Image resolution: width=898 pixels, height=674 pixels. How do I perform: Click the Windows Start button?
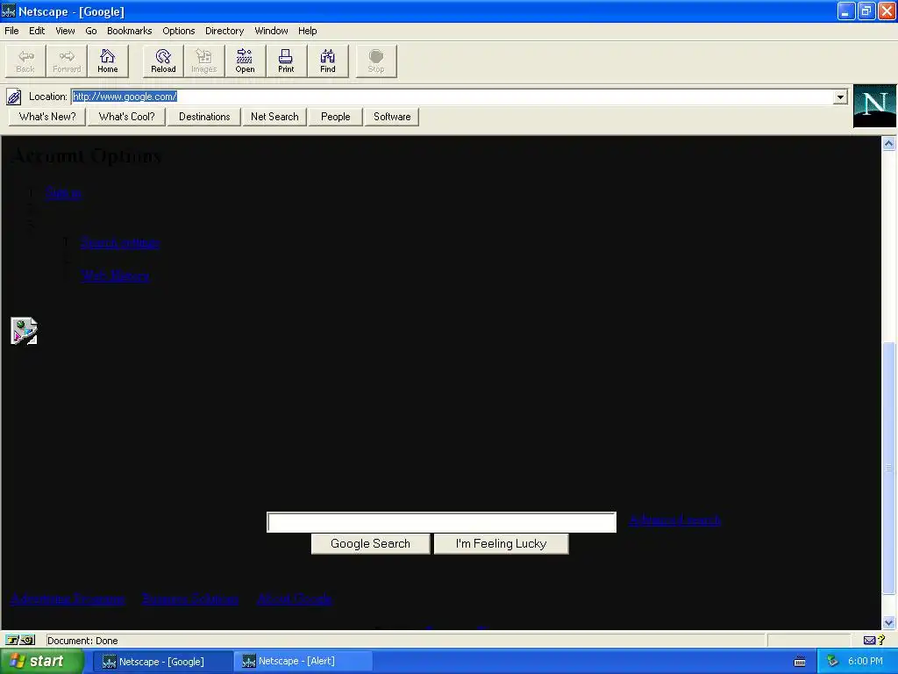(x=41, y=662)
